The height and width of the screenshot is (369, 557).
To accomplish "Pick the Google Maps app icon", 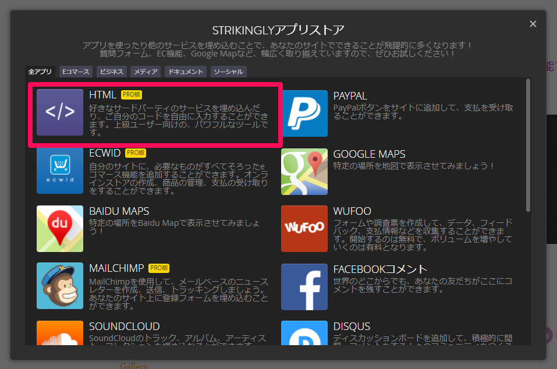I will coord(304,172).
